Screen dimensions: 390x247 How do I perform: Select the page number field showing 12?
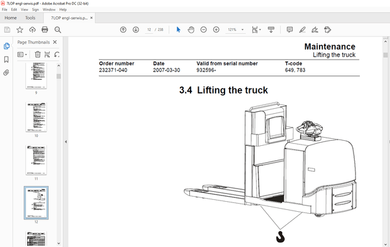click(x=149, y=30)
